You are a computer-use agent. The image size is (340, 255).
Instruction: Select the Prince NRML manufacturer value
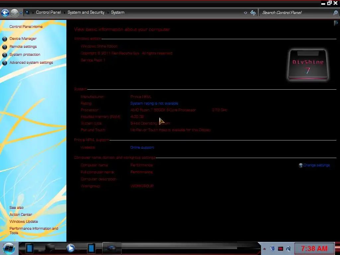(141, 97)
